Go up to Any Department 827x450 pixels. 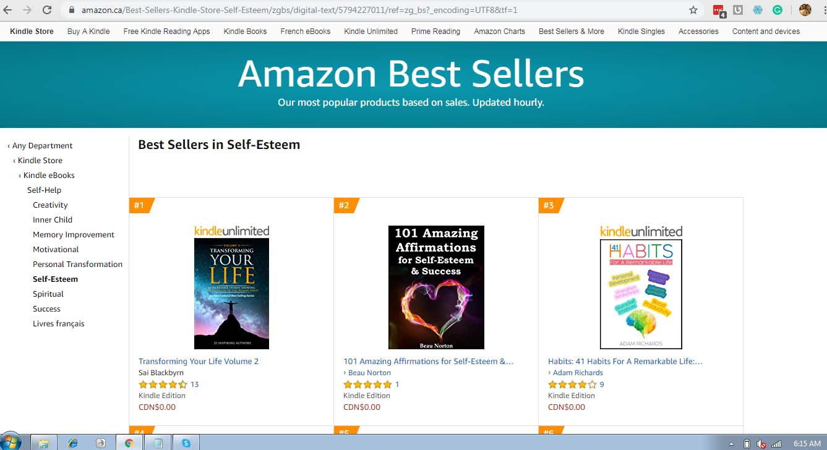click(40, 146)
